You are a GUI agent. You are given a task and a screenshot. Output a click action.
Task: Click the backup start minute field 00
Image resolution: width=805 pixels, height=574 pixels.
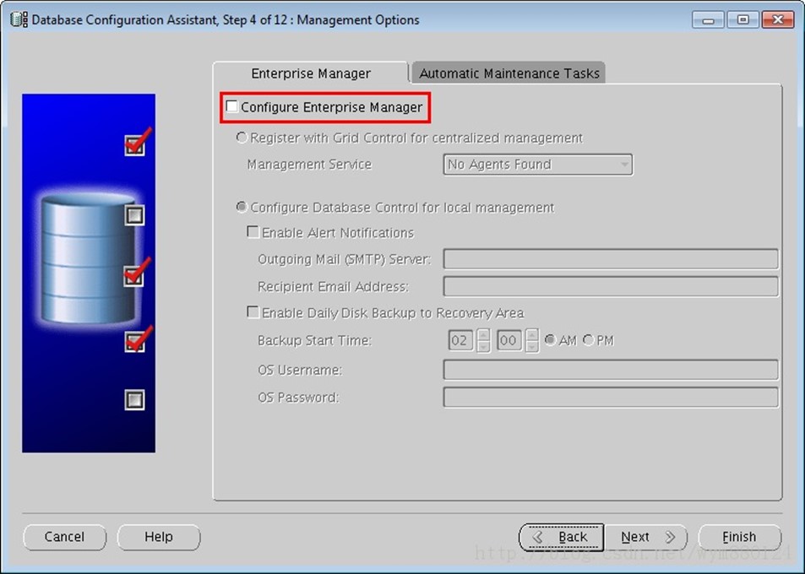point(509,341)
